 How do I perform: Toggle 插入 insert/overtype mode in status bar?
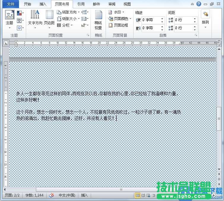pos(85,195)
